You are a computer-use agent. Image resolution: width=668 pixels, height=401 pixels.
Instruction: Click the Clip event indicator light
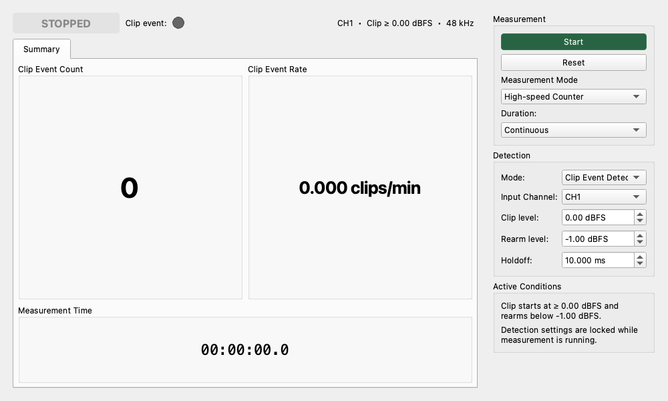coord(178,23)
